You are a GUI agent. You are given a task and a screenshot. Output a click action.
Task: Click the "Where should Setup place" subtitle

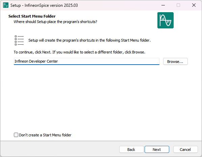(55, 22)
